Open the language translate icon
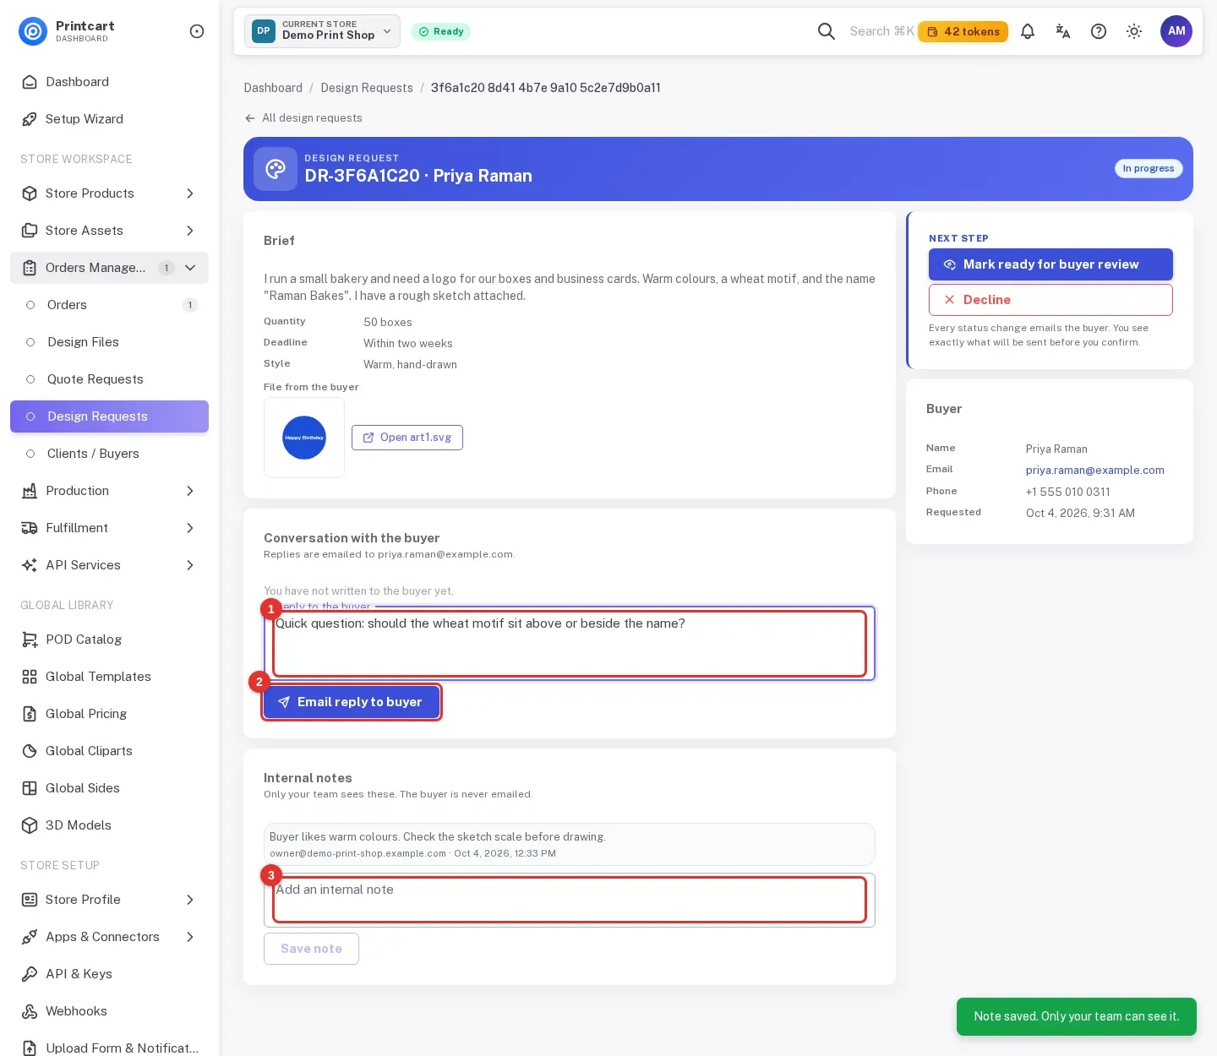 pyautogui.click(x=1063, y=31)
